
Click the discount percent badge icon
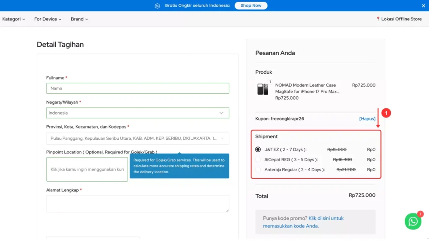tap(157, 6)
